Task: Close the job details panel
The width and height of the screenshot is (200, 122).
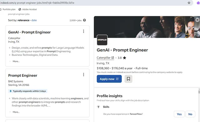Action: pyautogui.click(x=197, y=20)
